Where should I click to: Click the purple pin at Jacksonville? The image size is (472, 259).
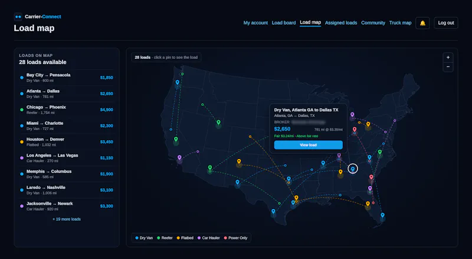point(370,189)
